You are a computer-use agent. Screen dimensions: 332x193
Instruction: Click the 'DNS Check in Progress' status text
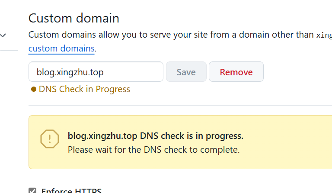tap(84, 89)
